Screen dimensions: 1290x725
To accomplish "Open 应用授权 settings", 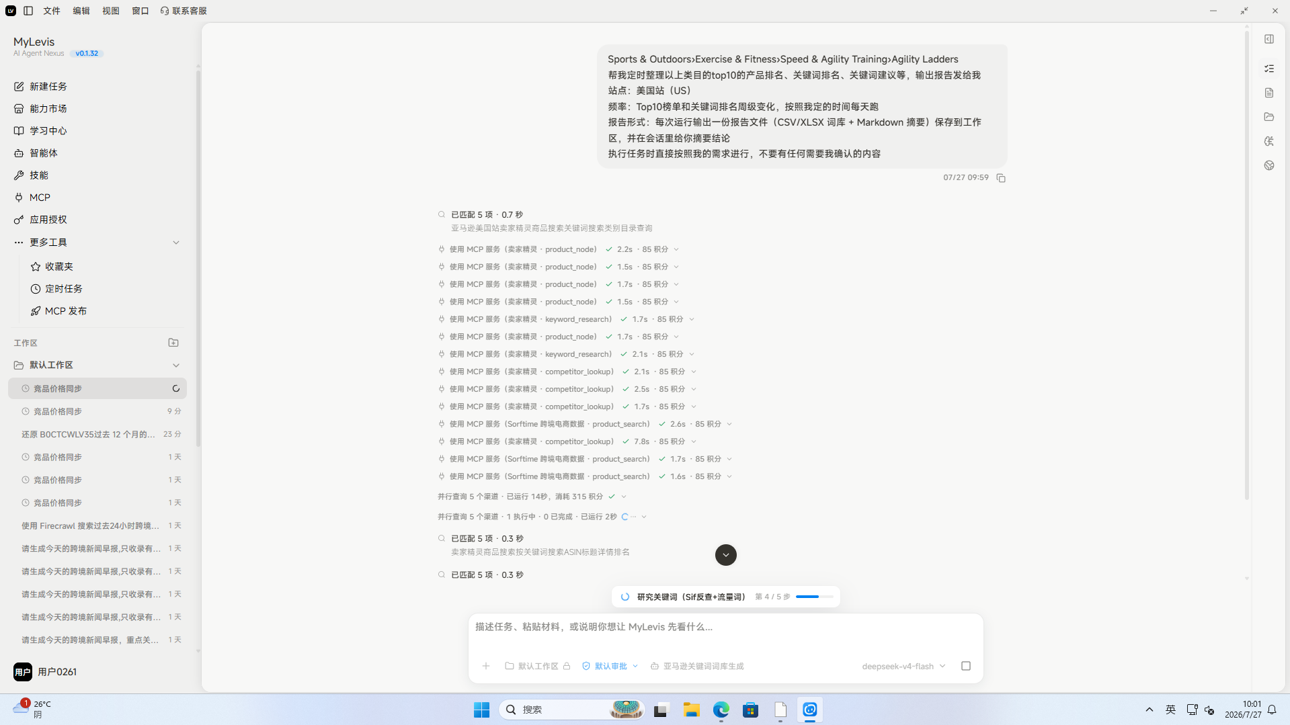I will point(40,219).
